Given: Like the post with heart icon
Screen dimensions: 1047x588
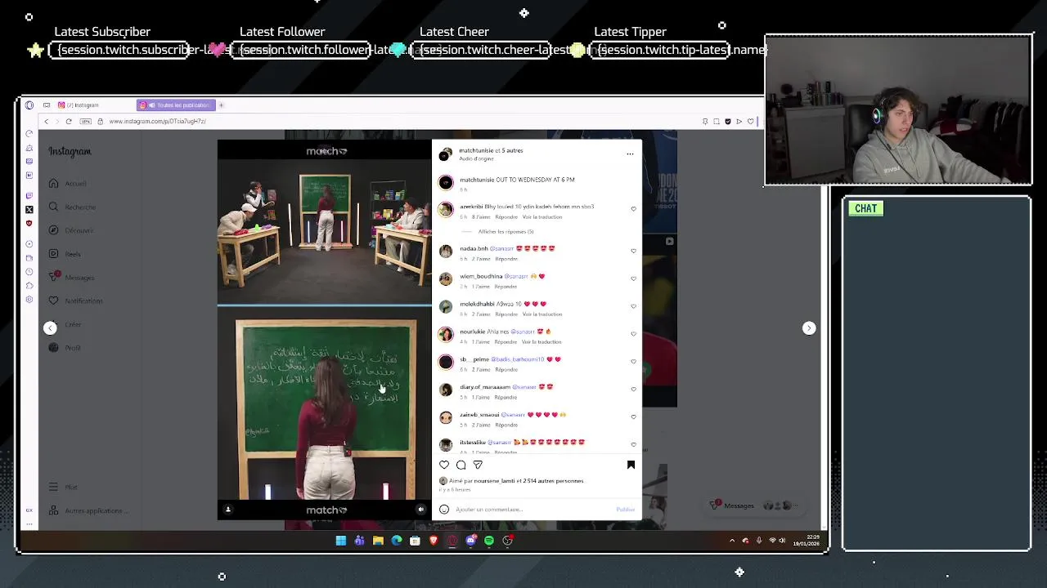Looking at the screenshot, I should click(x=444, y=465).
